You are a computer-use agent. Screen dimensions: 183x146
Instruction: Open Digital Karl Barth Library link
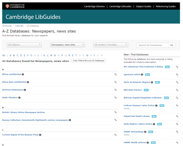tap(137, 116)
